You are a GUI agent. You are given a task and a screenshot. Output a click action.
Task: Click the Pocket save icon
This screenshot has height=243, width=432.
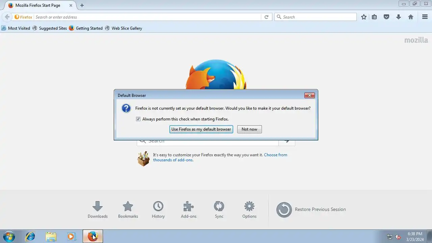tap(386, 17)
